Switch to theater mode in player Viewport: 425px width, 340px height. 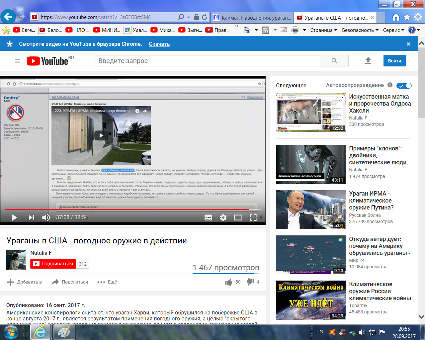pos(238,217)
